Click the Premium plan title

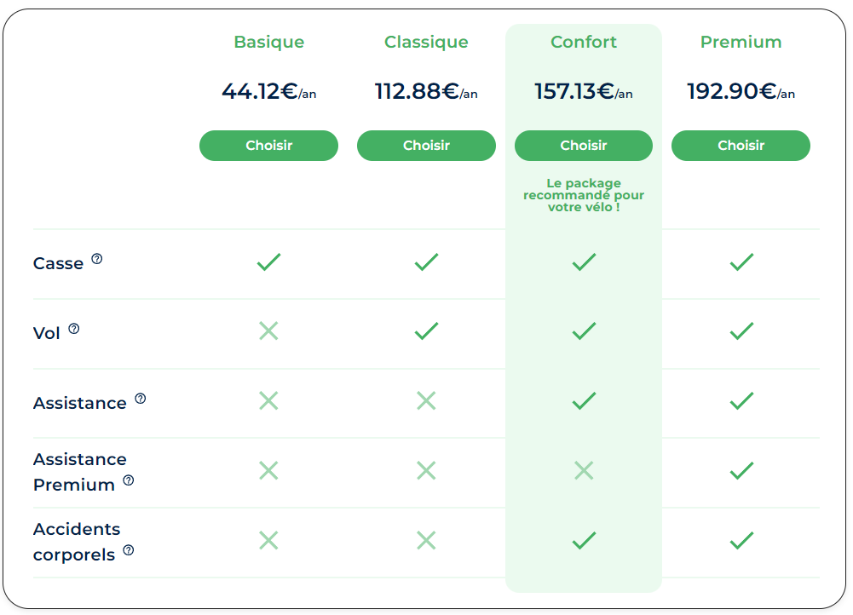pos(741,42)
